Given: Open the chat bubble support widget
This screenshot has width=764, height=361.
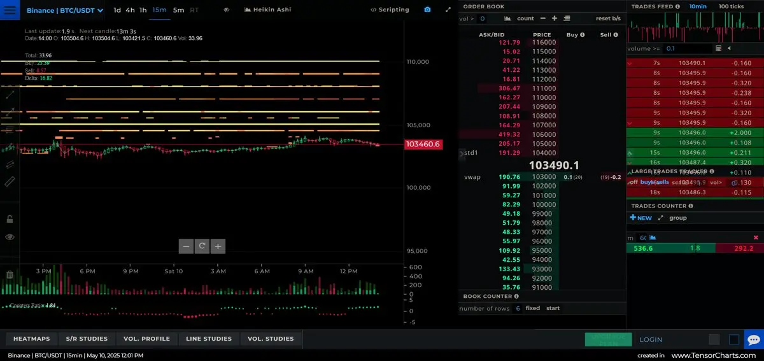Looking at the screenshot, I should coord(753,339).
